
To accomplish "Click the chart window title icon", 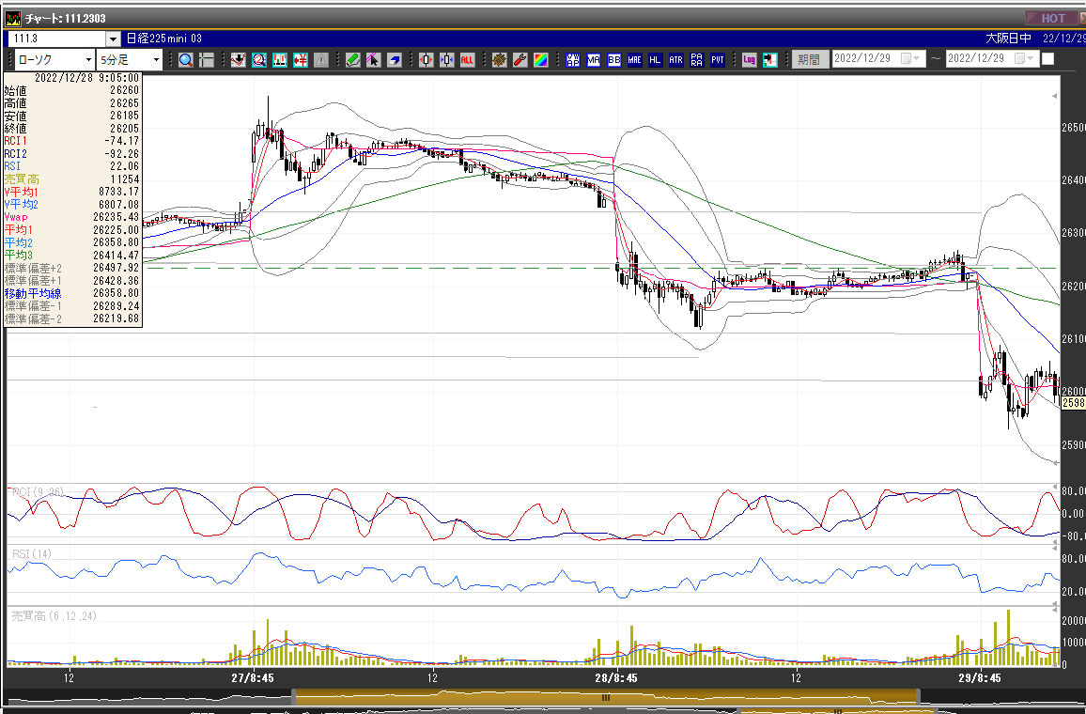I will (x=13, y=18).
